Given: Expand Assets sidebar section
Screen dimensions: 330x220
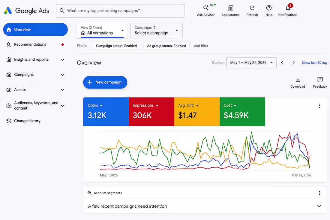Looking at the screenshot, I should (x=62, y=90).
